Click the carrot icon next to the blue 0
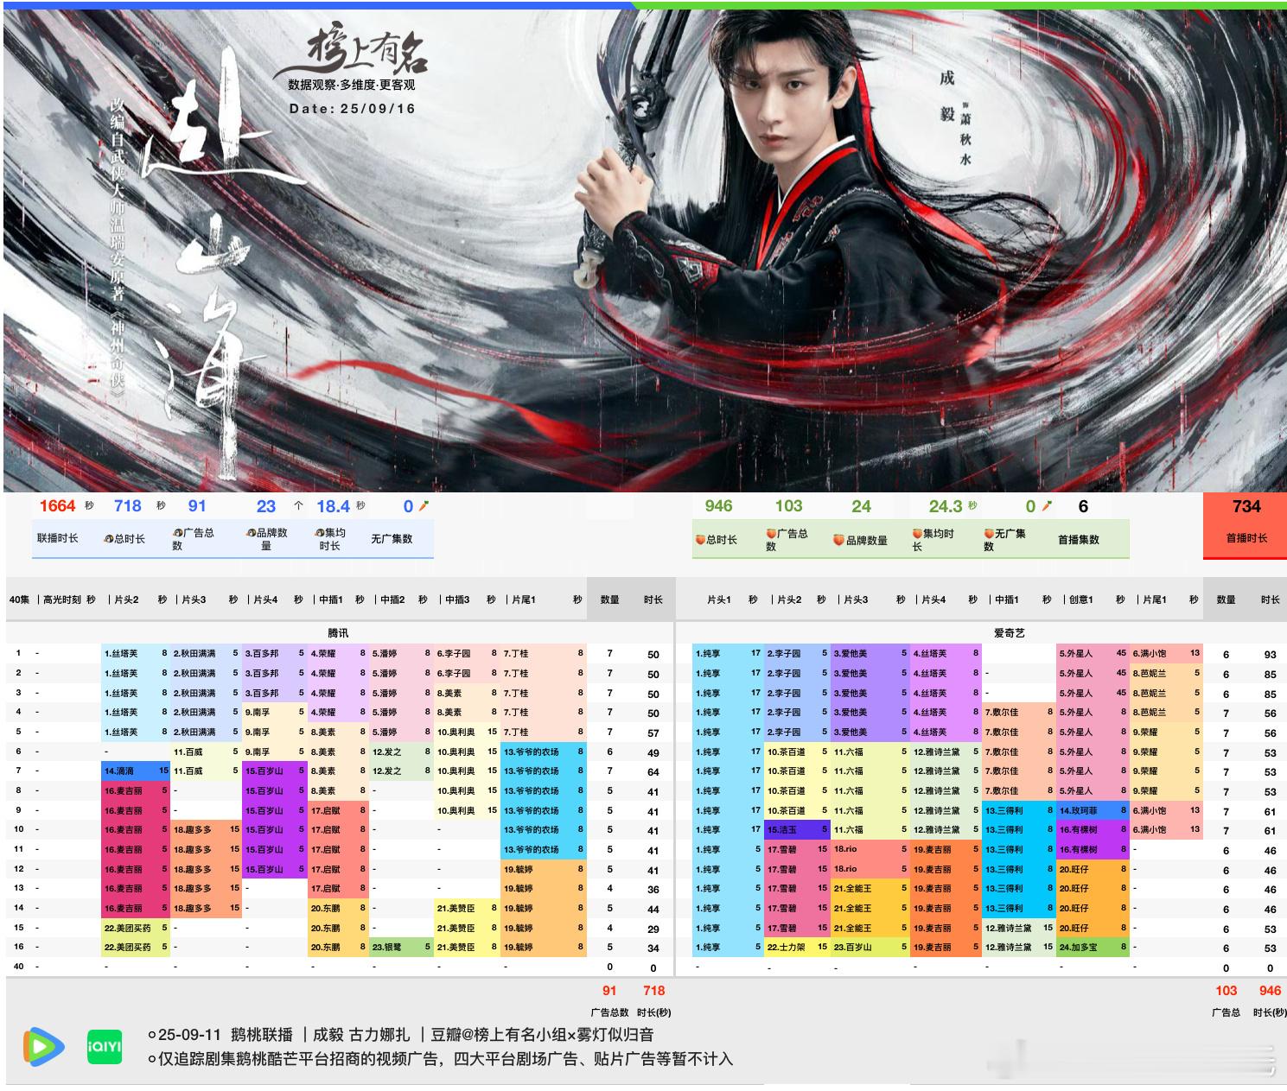The width and height of the screenshot is (1287, 1091). (x=424, y=506)
